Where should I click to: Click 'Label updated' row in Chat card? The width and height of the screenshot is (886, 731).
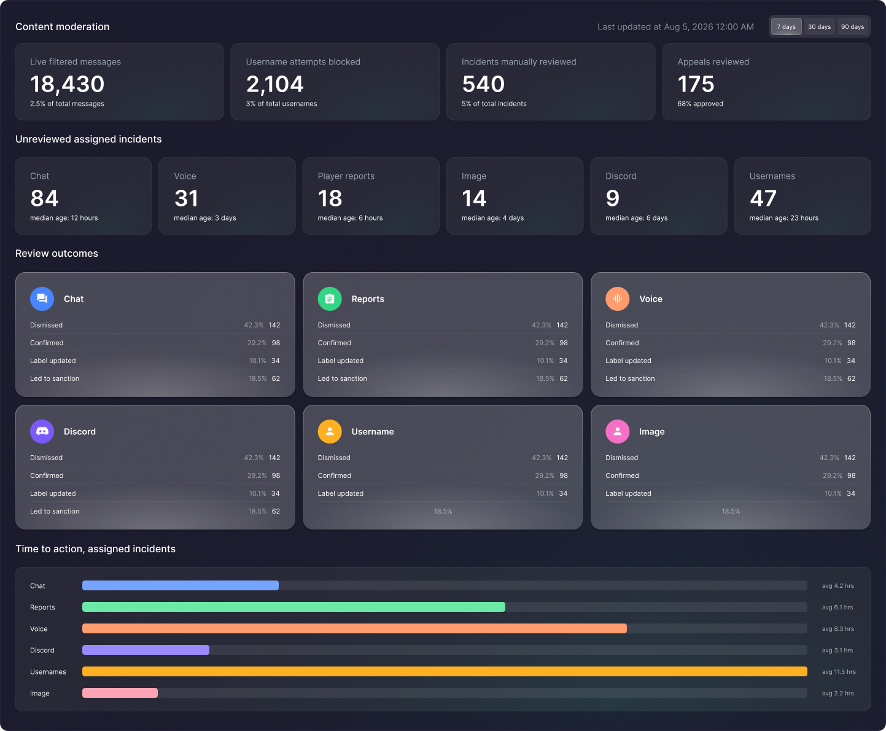tap(155, 361)
